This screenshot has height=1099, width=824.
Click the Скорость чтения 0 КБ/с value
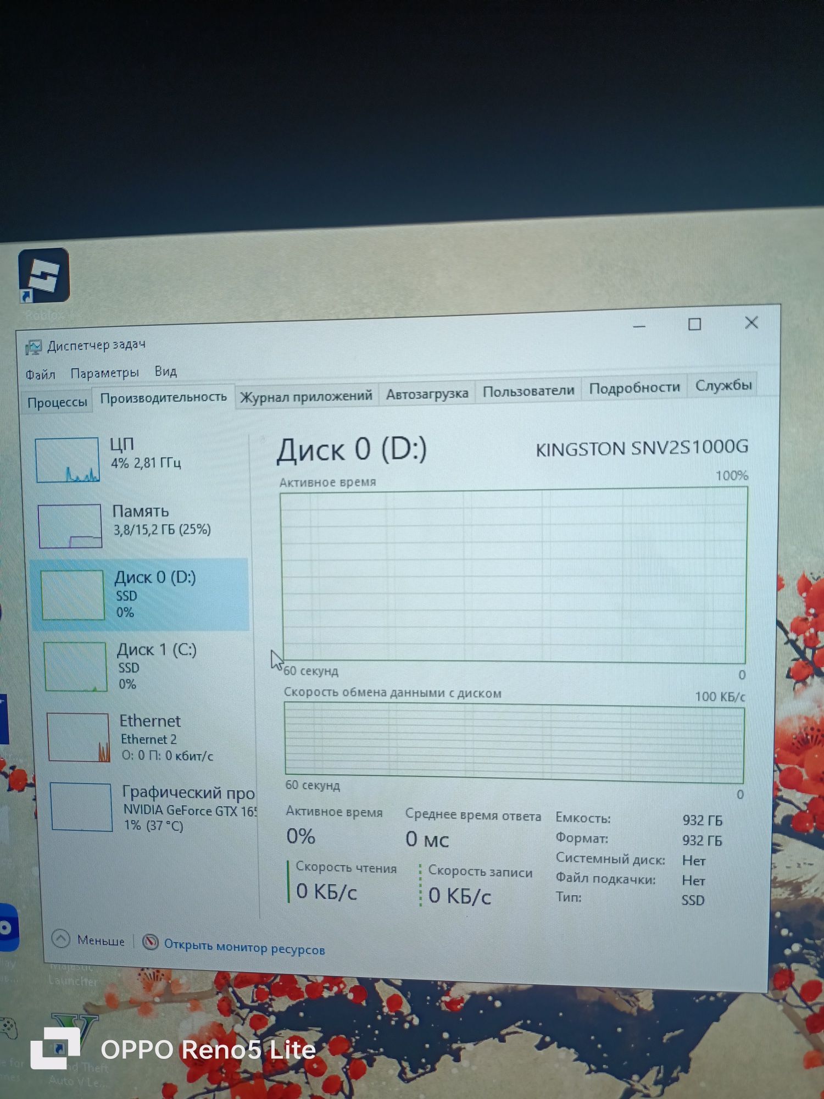(326, 891)
